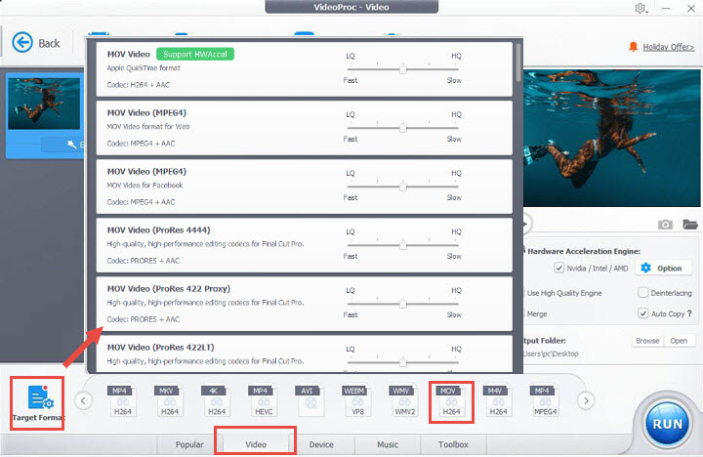This screenshot has width=703, height=457.
Task: Switch to the Popular tab
Action: pos(189,444)
